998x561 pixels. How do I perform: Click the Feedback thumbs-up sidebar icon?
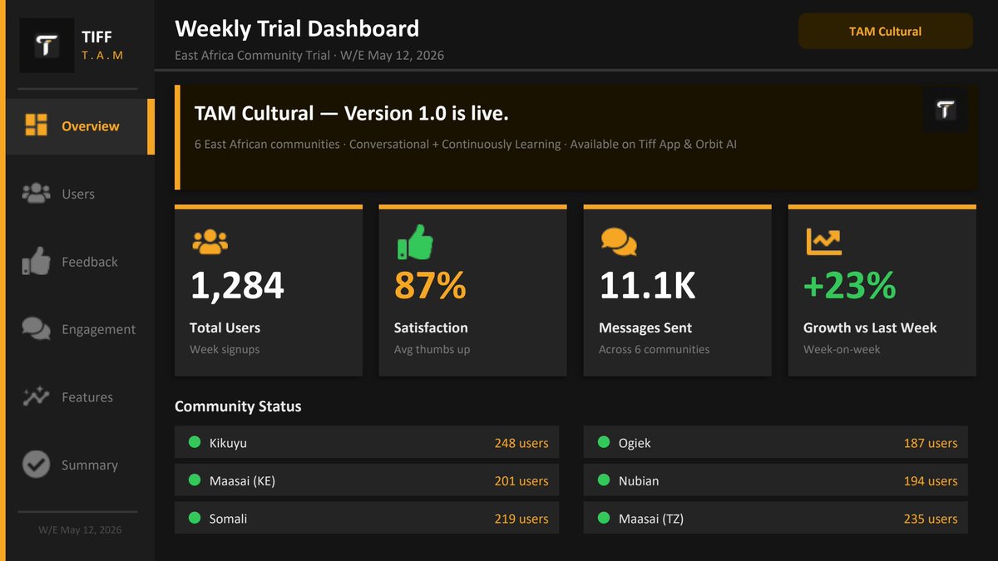coord(36,261)
